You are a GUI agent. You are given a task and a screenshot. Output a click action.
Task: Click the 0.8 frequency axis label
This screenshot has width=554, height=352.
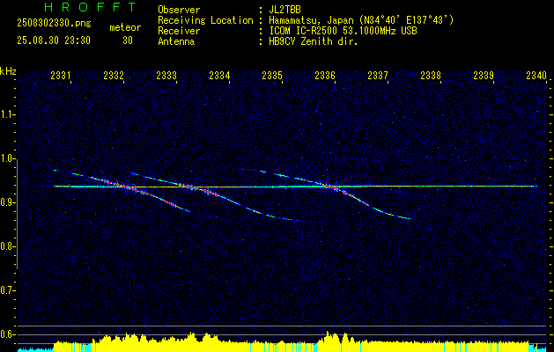point(8,246)
